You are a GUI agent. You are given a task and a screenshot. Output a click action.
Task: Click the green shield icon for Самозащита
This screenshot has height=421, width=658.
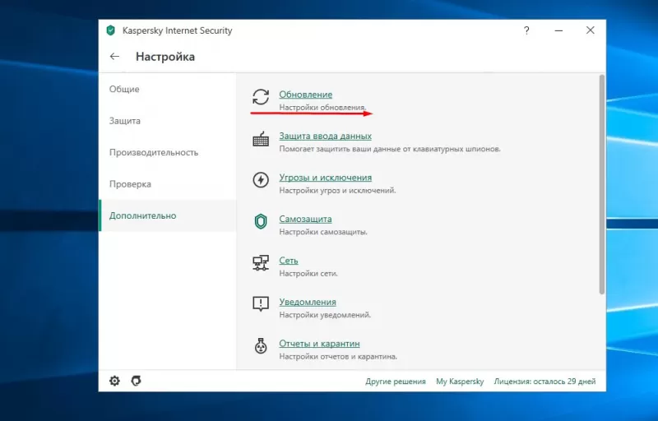tap(261, 221)
